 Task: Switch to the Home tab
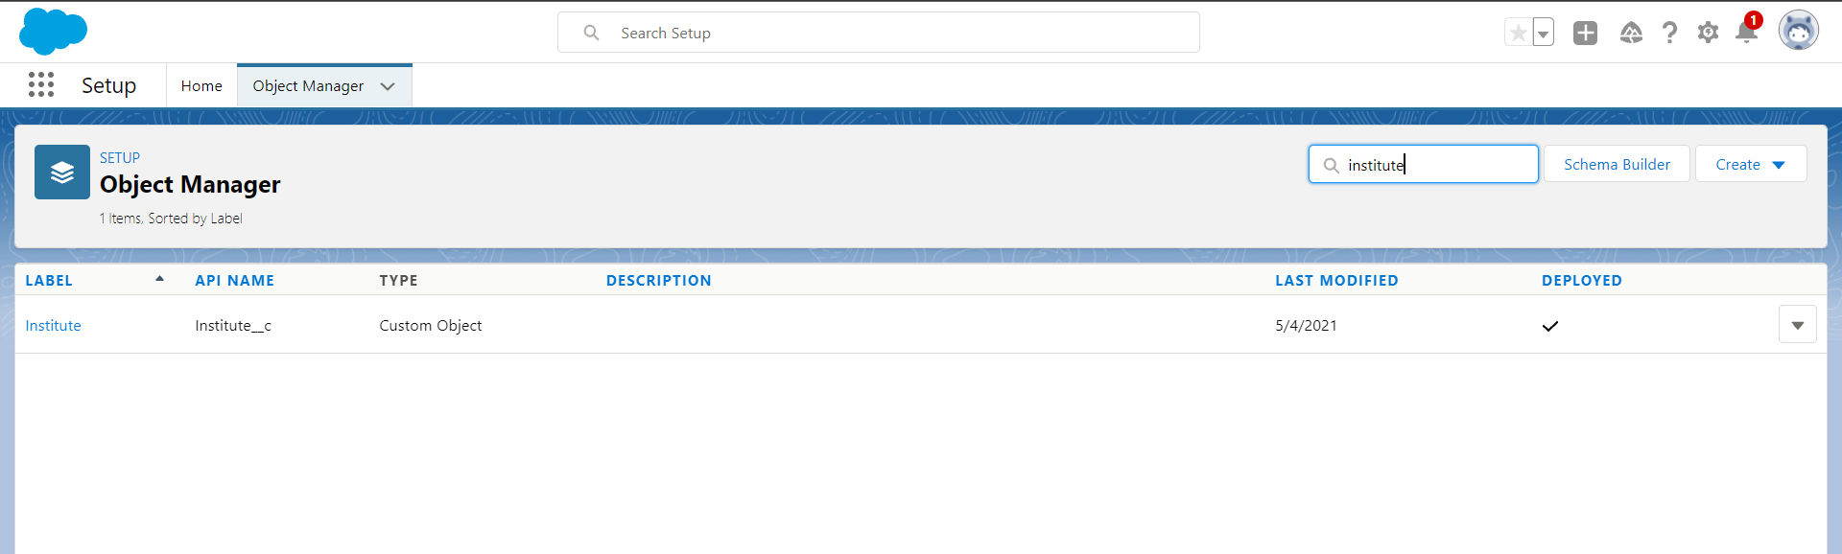(201, 86)
